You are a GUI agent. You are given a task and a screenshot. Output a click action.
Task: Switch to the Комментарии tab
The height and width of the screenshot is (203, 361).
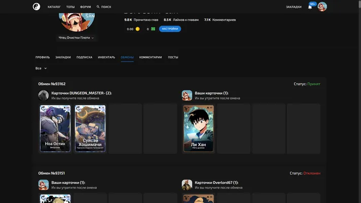coord(150,57)
